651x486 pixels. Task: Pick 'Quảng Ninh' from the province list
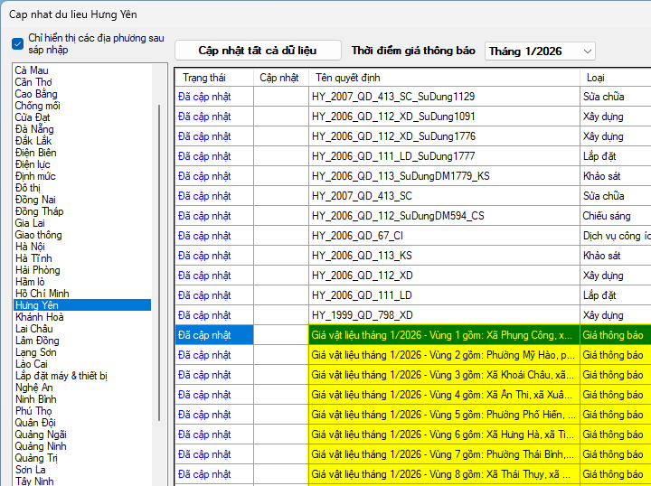tap(41, 446)
